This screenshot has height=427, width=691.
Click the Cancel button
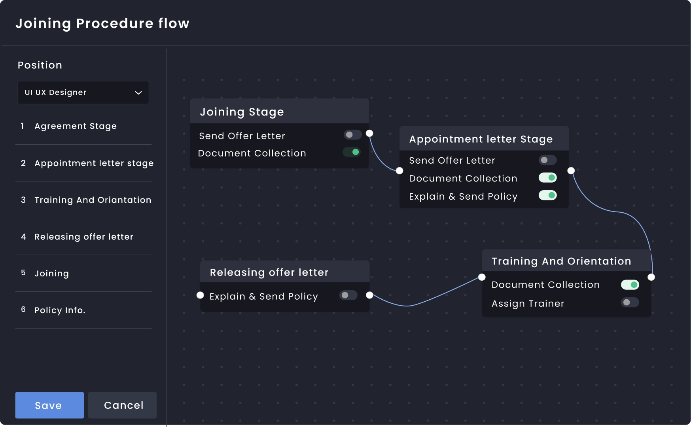123,405
